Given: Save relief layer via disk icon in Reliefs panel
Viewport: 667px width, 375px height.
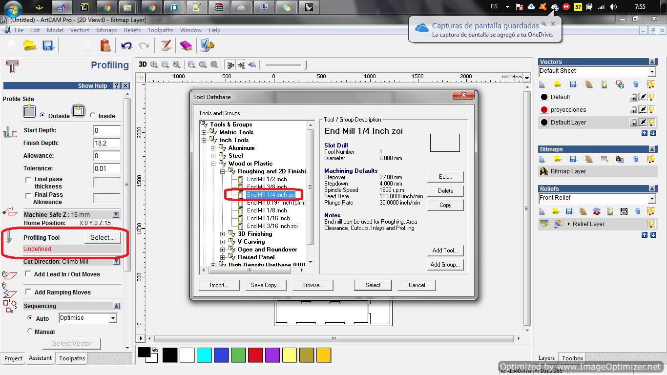Looking at the screenshot, I should coord(569,211).
